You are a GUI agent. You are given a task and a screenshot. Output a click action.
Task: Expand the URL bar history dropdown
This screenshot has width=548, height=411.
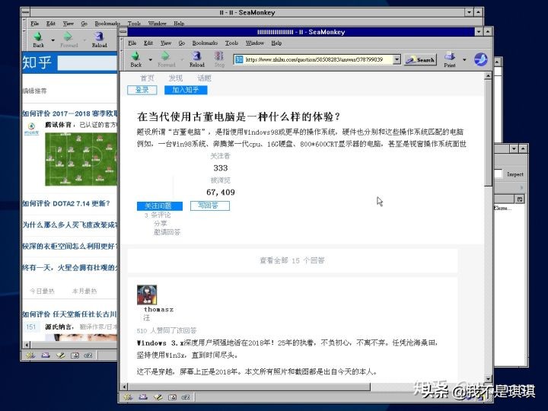(x=397, y=60)
